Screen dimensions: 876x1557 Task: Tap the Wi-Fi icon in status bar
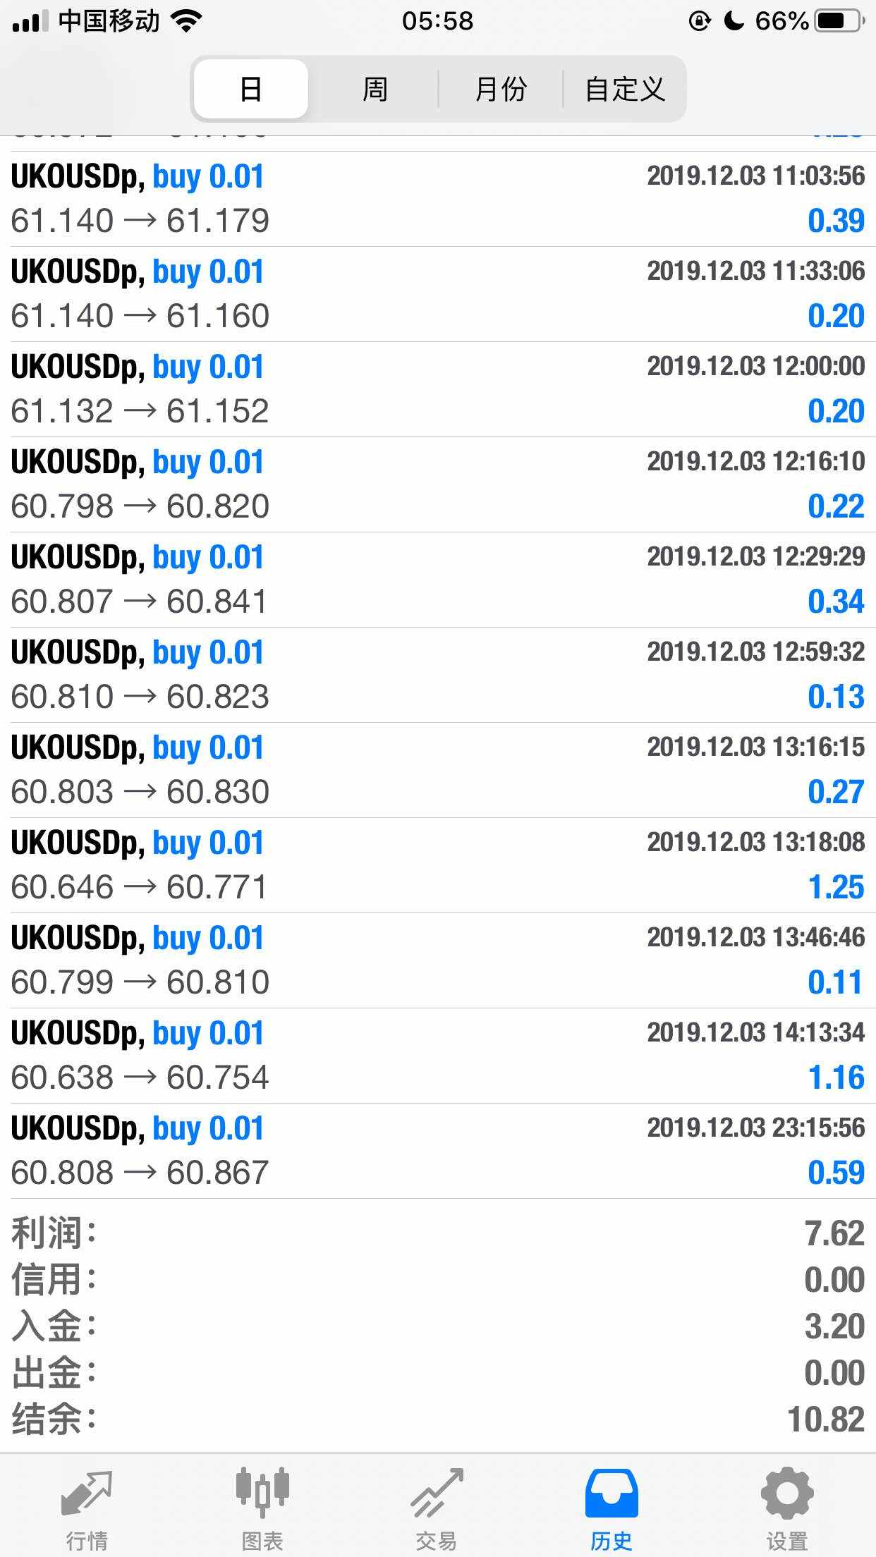tap(186, 21)
